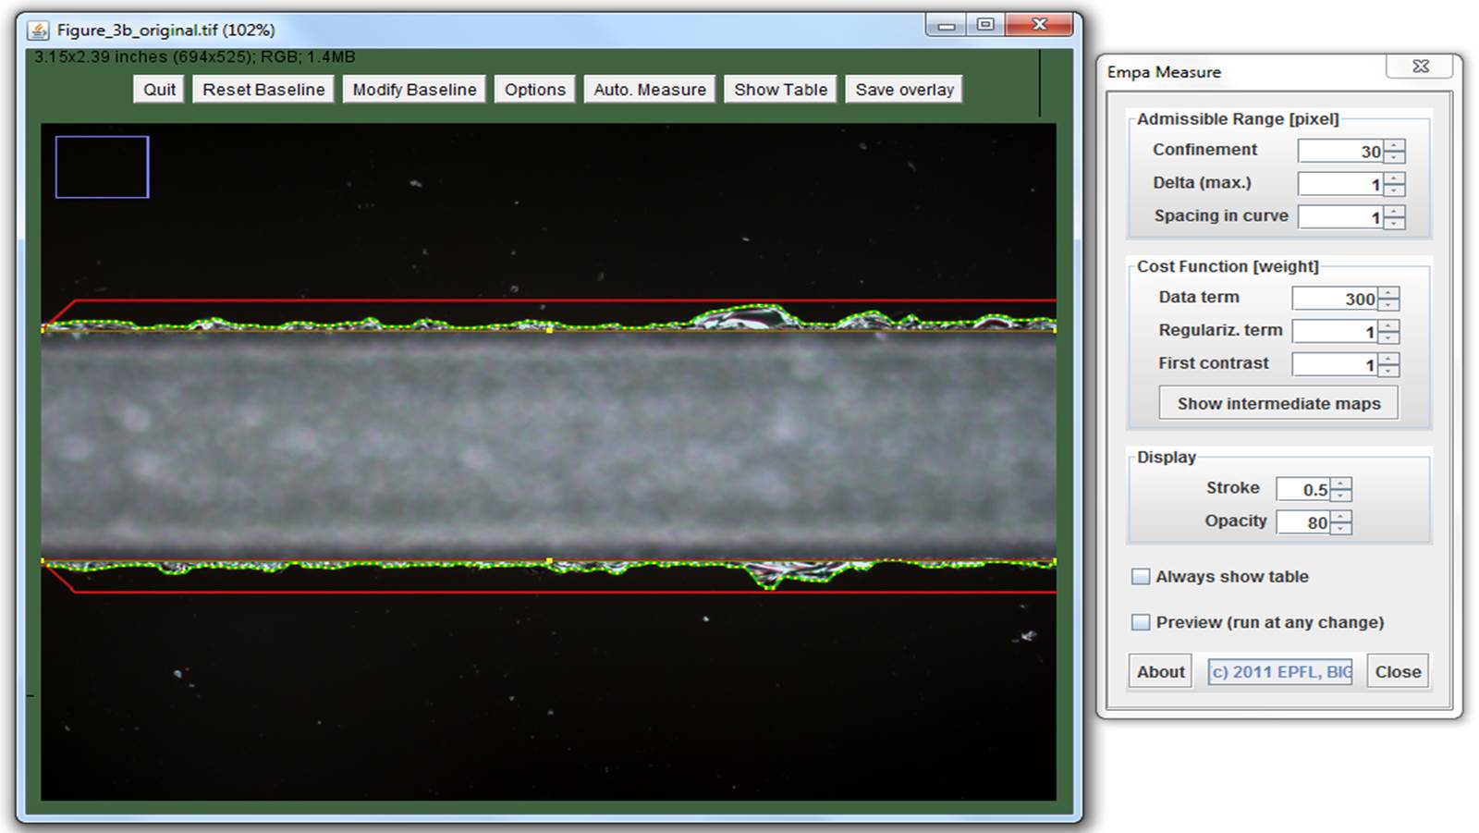The image size is (1479, 833).
Task: Decrease Spacing in curve value
Action: 1395,224
